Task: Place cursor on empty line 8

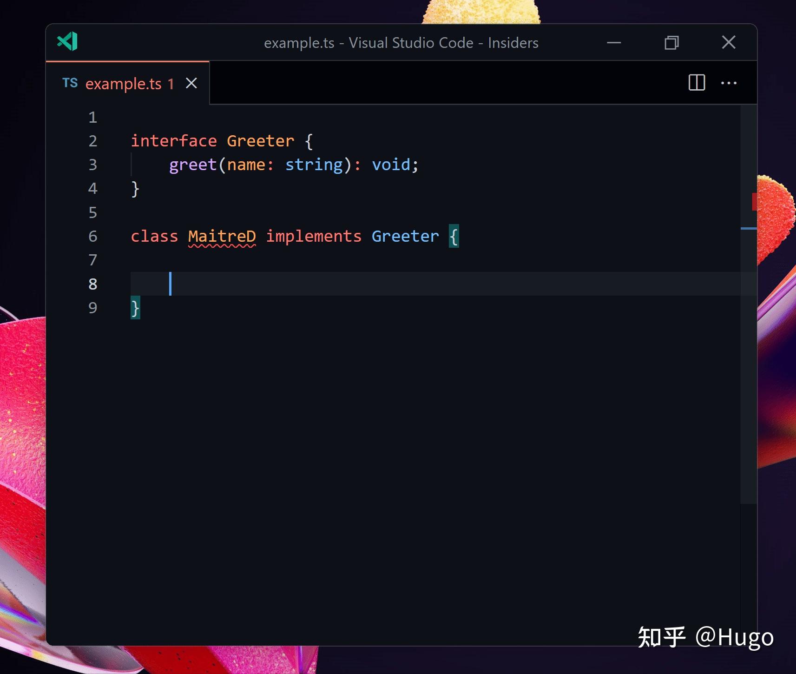Action: [x=232, y=284]
